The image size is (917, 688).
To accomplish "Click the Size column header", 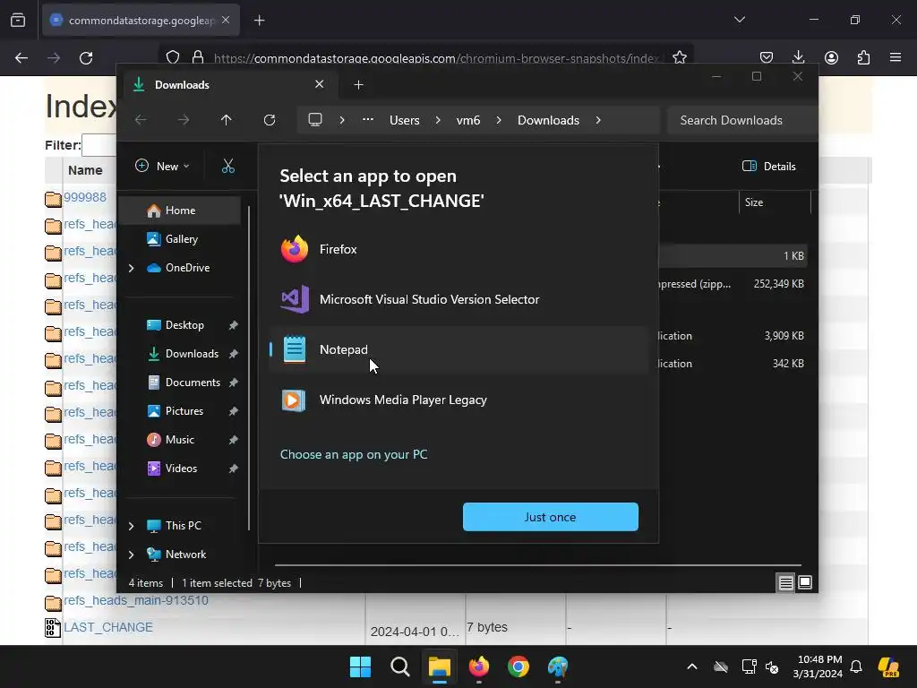I will coord(775,202).
